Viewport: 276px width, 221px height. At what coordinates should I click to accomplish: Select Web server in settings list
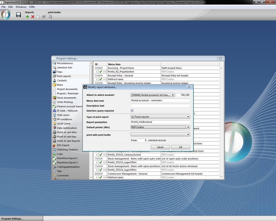(63, 115)
